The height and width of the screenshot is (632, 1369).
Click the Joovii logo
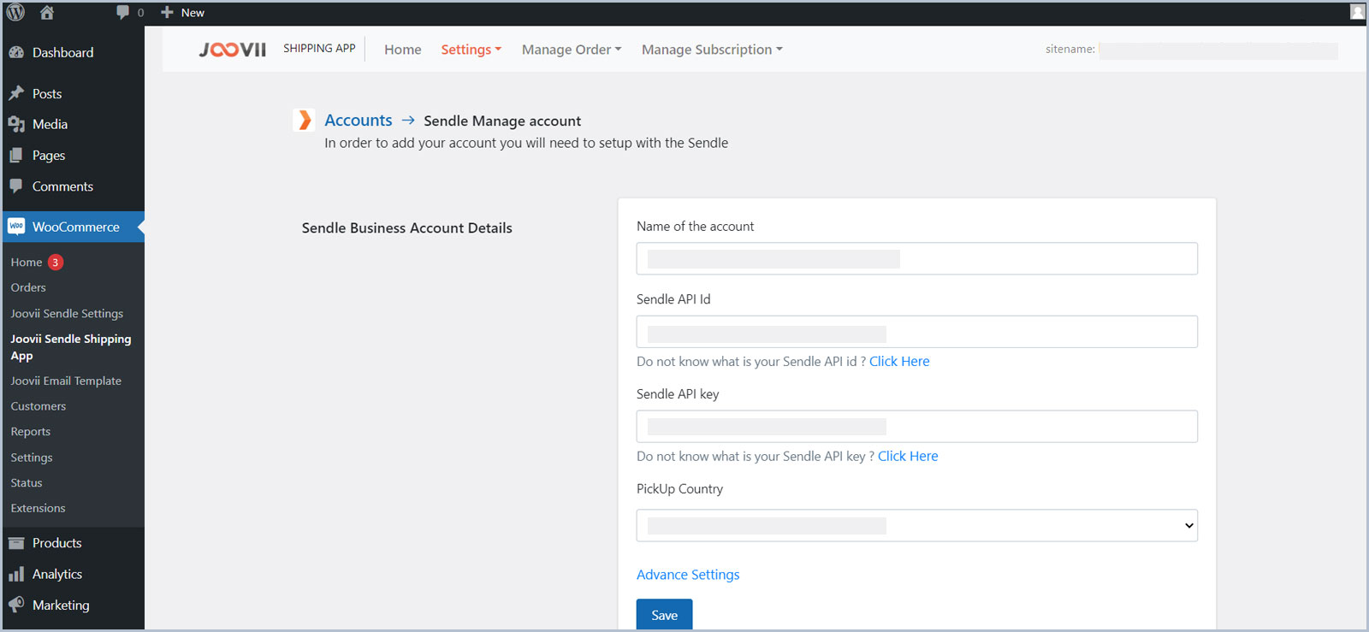233,50
